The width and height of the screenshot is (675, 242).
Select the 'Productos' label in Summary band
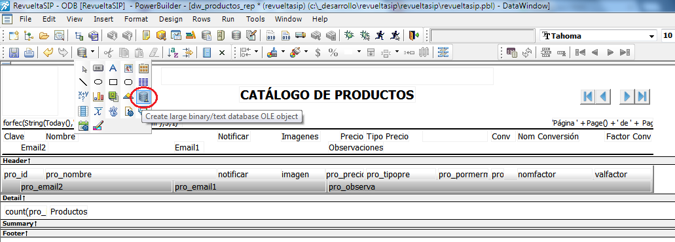pyautogui.click(x=69, y=211)
